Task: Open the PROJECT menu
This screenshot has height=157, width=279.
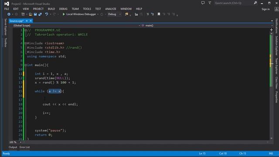Action: click(x=38, y=9)
